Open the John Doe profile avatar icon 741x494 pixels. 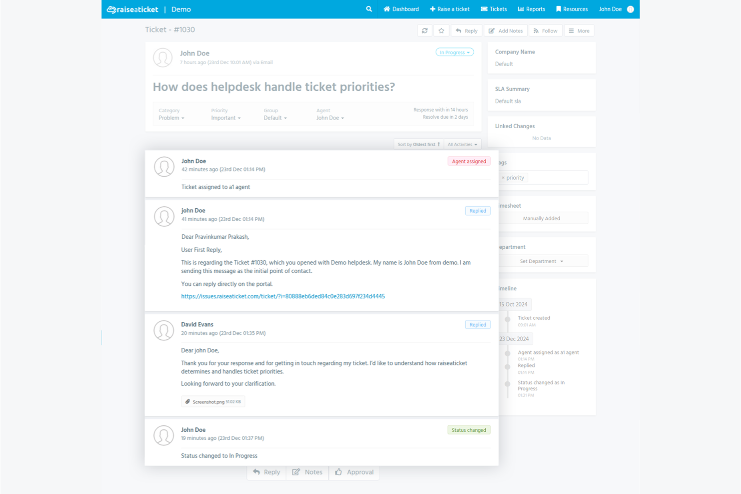coord(630,9)
